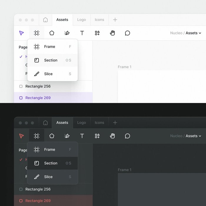The image size is (206, 206).
Task: Select the purple Move arrow tool
Action: [21, 33]
